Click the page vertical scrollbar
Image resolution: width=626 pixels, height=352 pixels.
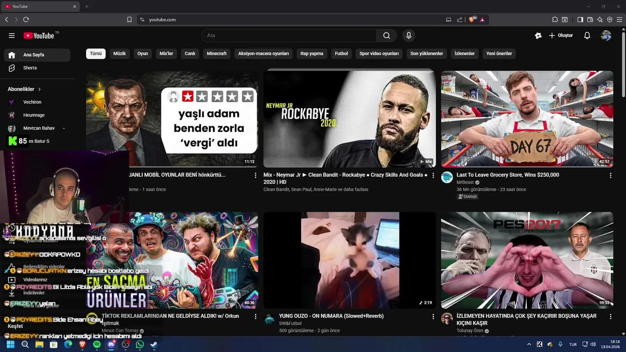[623, 64]
